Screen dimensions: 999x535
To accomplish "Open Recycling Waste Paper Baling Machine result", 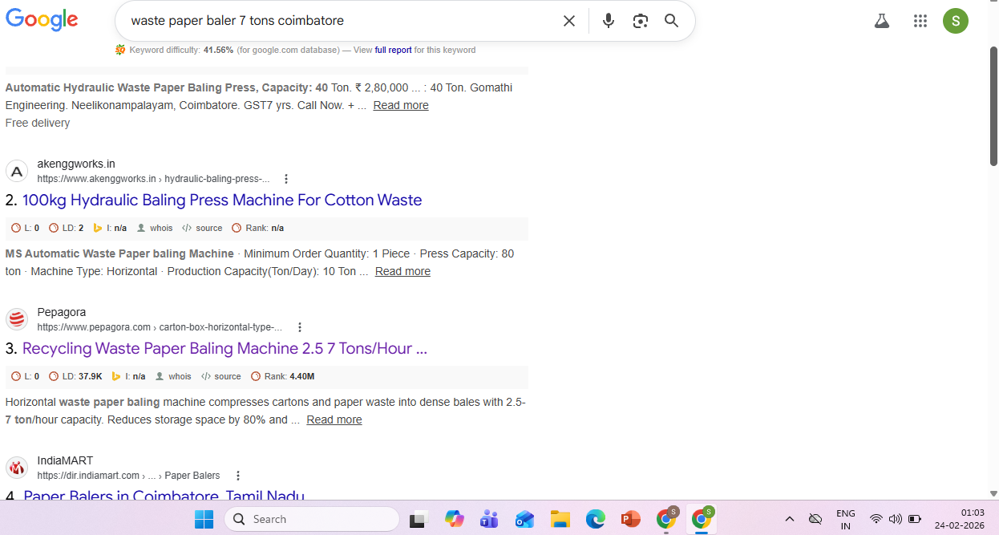I will click(x=224, y=348).
